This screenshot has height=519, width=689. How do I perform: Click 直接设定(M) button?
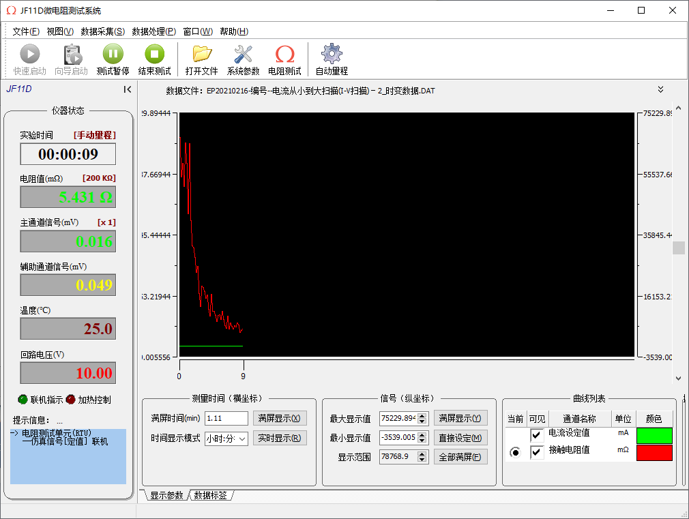point(460,438)
